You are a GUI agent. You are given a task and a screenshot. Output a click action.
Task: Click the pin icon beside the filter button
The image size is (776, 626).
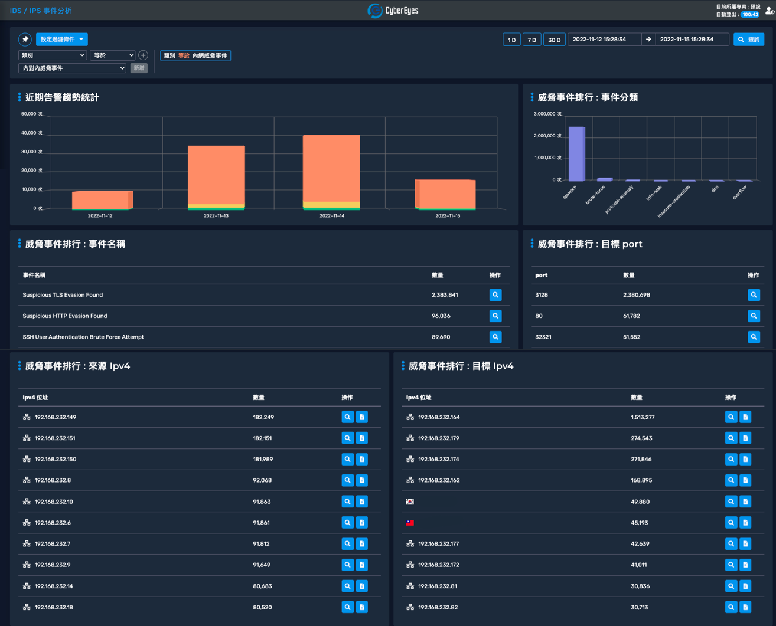tap(25, 40)
